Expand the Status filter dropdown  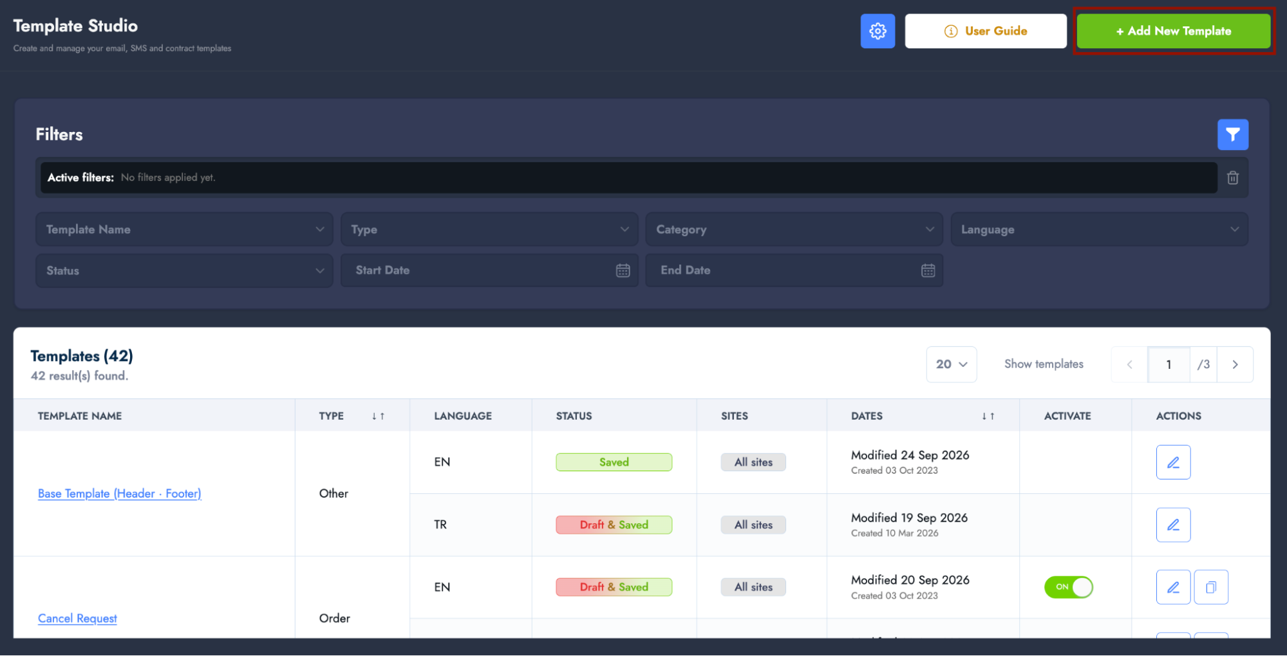point(184,270)
